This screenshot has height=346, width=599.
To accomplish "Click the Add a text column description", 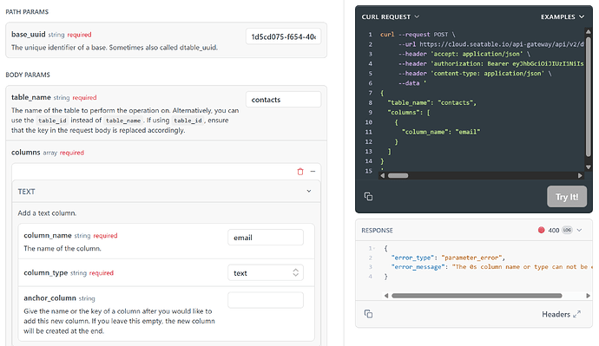I will tap(47, 212).
